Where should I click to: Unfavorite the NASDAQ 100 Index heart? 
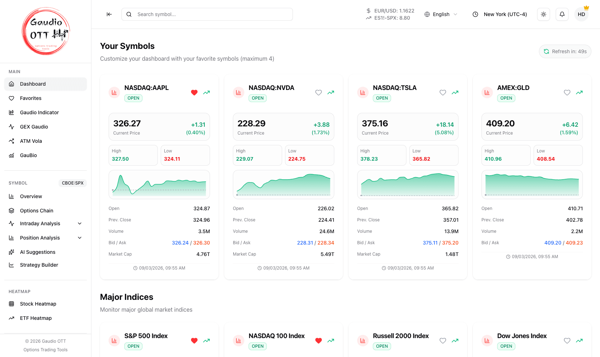tap(319, 341)
